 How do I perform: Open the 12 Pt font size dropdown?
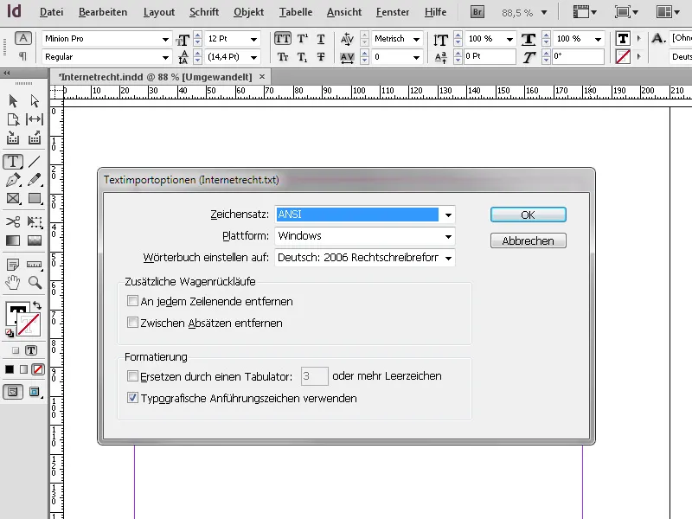253,39
